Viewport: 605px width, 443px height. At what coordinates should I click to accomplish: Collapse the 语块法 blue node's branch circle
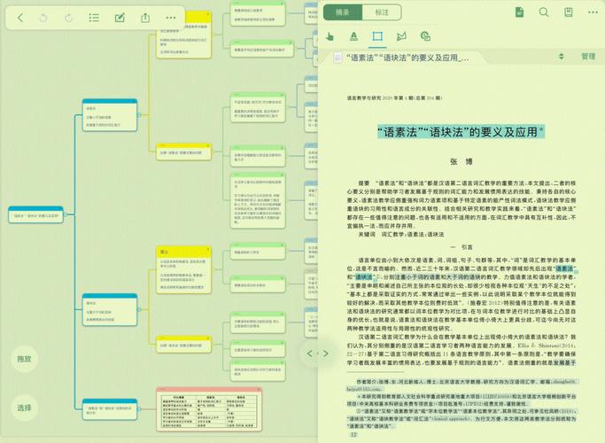click(x=139, y=309)
